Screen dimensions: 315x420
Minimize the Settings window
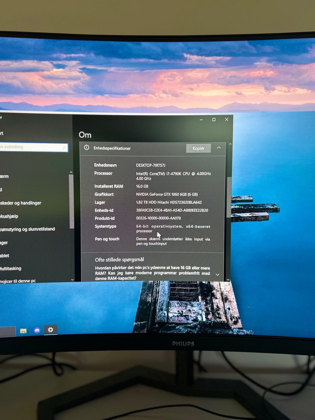point(201,120)
